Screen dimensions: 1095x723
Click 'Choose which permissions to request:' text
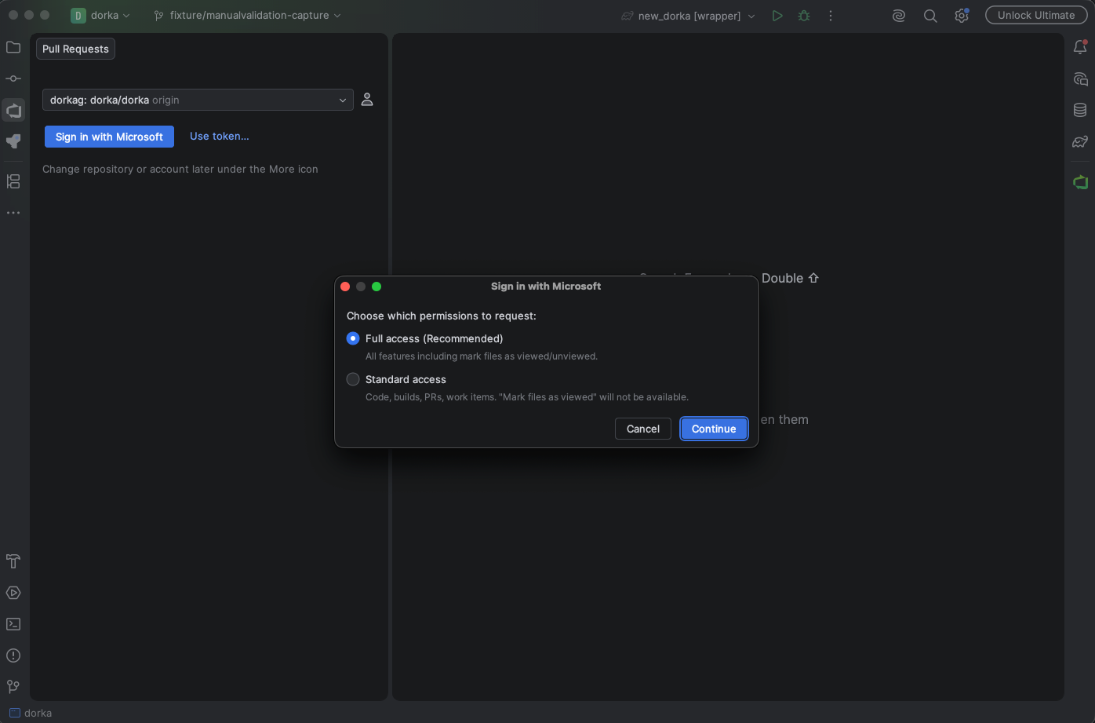pyautogui.click(x=442, y=316)
